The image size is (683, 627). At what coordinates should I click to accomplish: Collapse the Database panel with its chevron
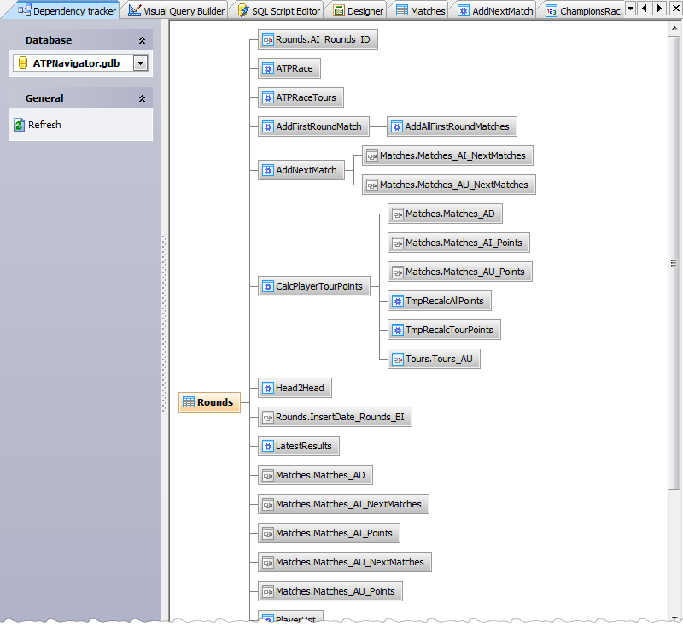point(143,39)
